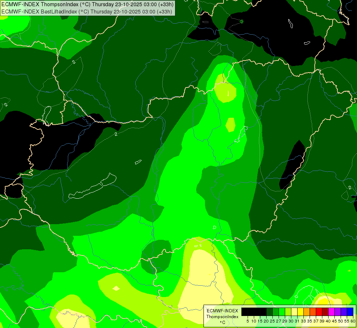Screen dimensions: 357x328
Task: Select the violet 50–55 legend swatch
Action: pyautogui.click(x=344, y=312)
